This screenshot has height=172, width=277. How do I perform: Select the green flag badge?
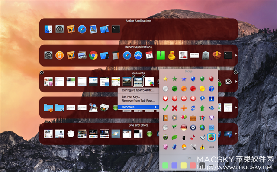[x=174, y=127]
